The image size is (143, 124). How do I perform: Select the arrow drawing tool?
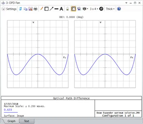51,9
